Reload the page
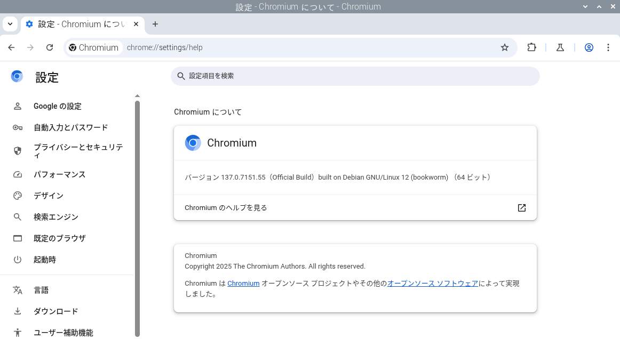The image size is (620, 339). (50, 47)
